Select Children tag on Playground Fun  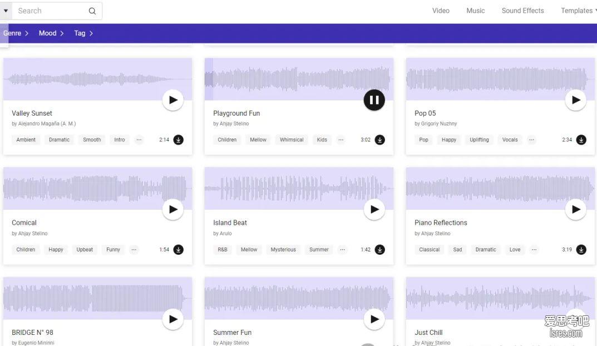[227, 140]
